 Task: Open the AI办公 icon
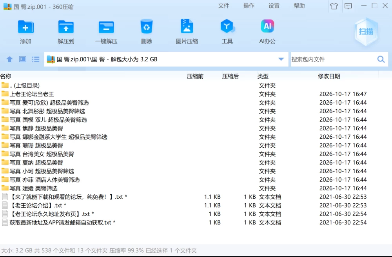tap(267, 26)
